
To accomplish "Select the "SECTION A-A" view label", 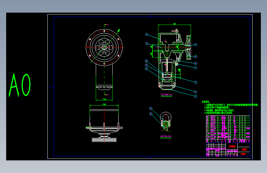I will 167,95.
